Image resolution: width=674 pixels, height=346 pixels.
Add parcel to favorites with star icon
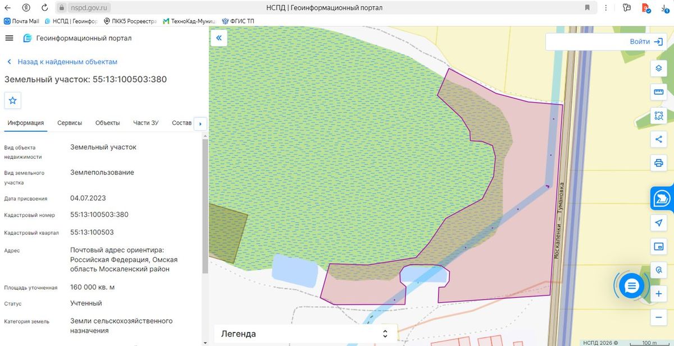[13, 101]
